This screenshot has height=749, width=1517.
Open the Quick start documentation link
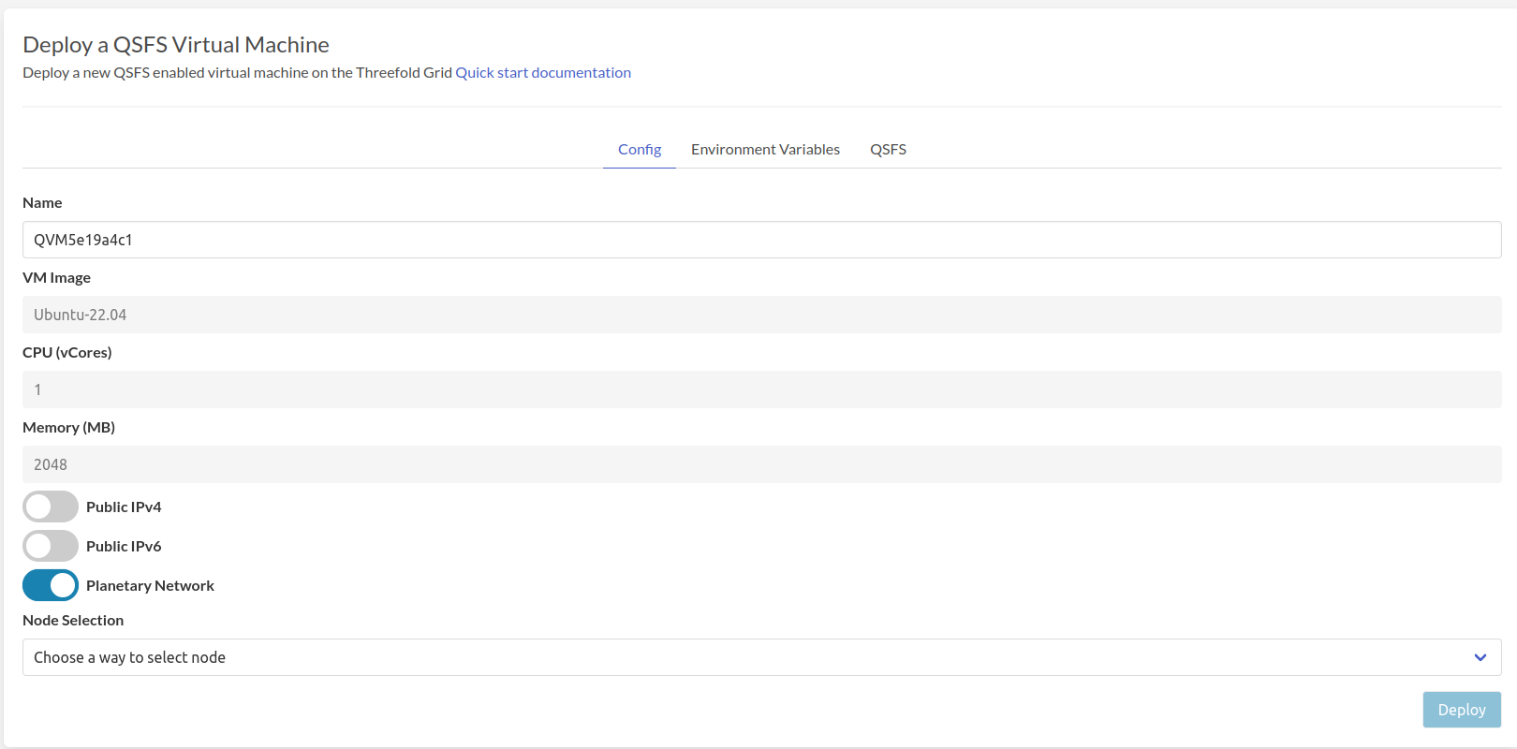pos(542,73)
